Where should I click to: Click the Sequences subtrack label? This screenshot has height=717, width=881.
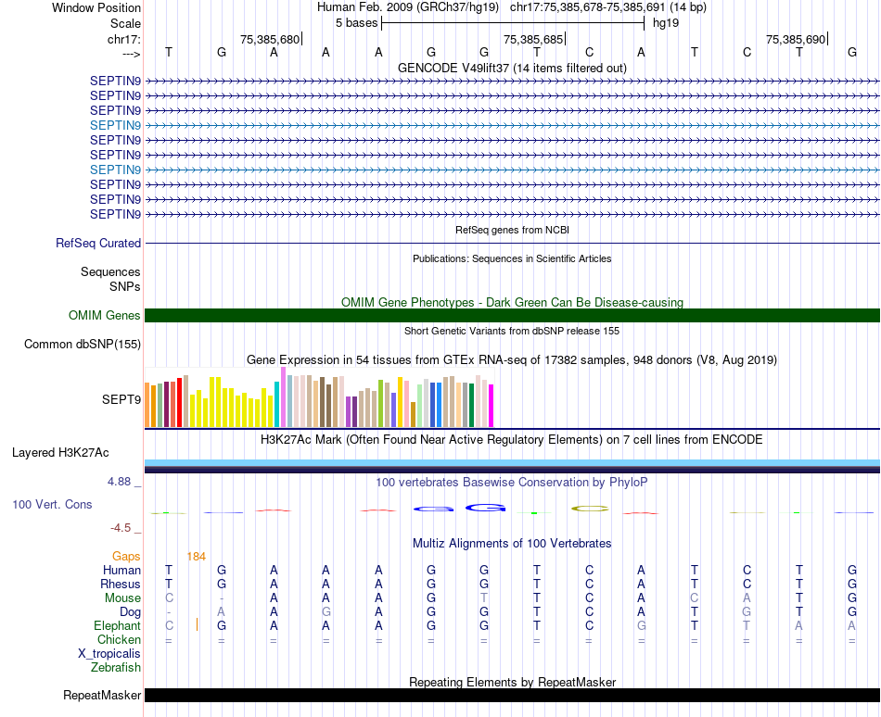click(x=110, y=272)
